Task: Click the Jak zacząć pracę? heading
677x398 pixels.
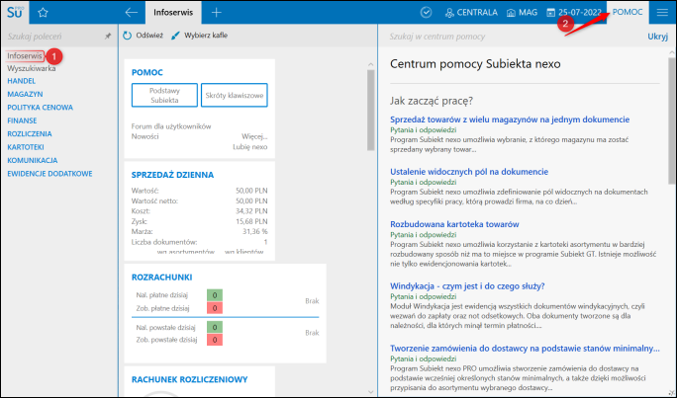Action: tap(432, 101)
